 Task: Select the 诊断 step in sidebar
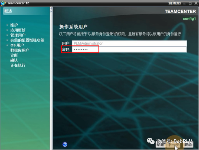coord(14,55)
